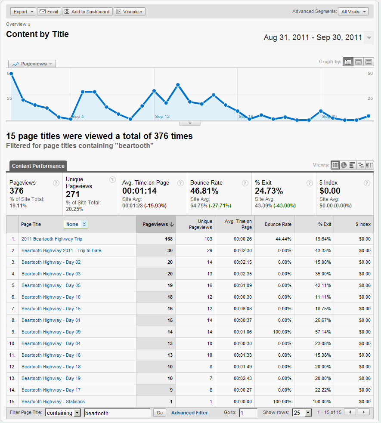This screenshot has width=381, height=423.
Task: Sort by $ Index column header
Action: pos(354,224)
